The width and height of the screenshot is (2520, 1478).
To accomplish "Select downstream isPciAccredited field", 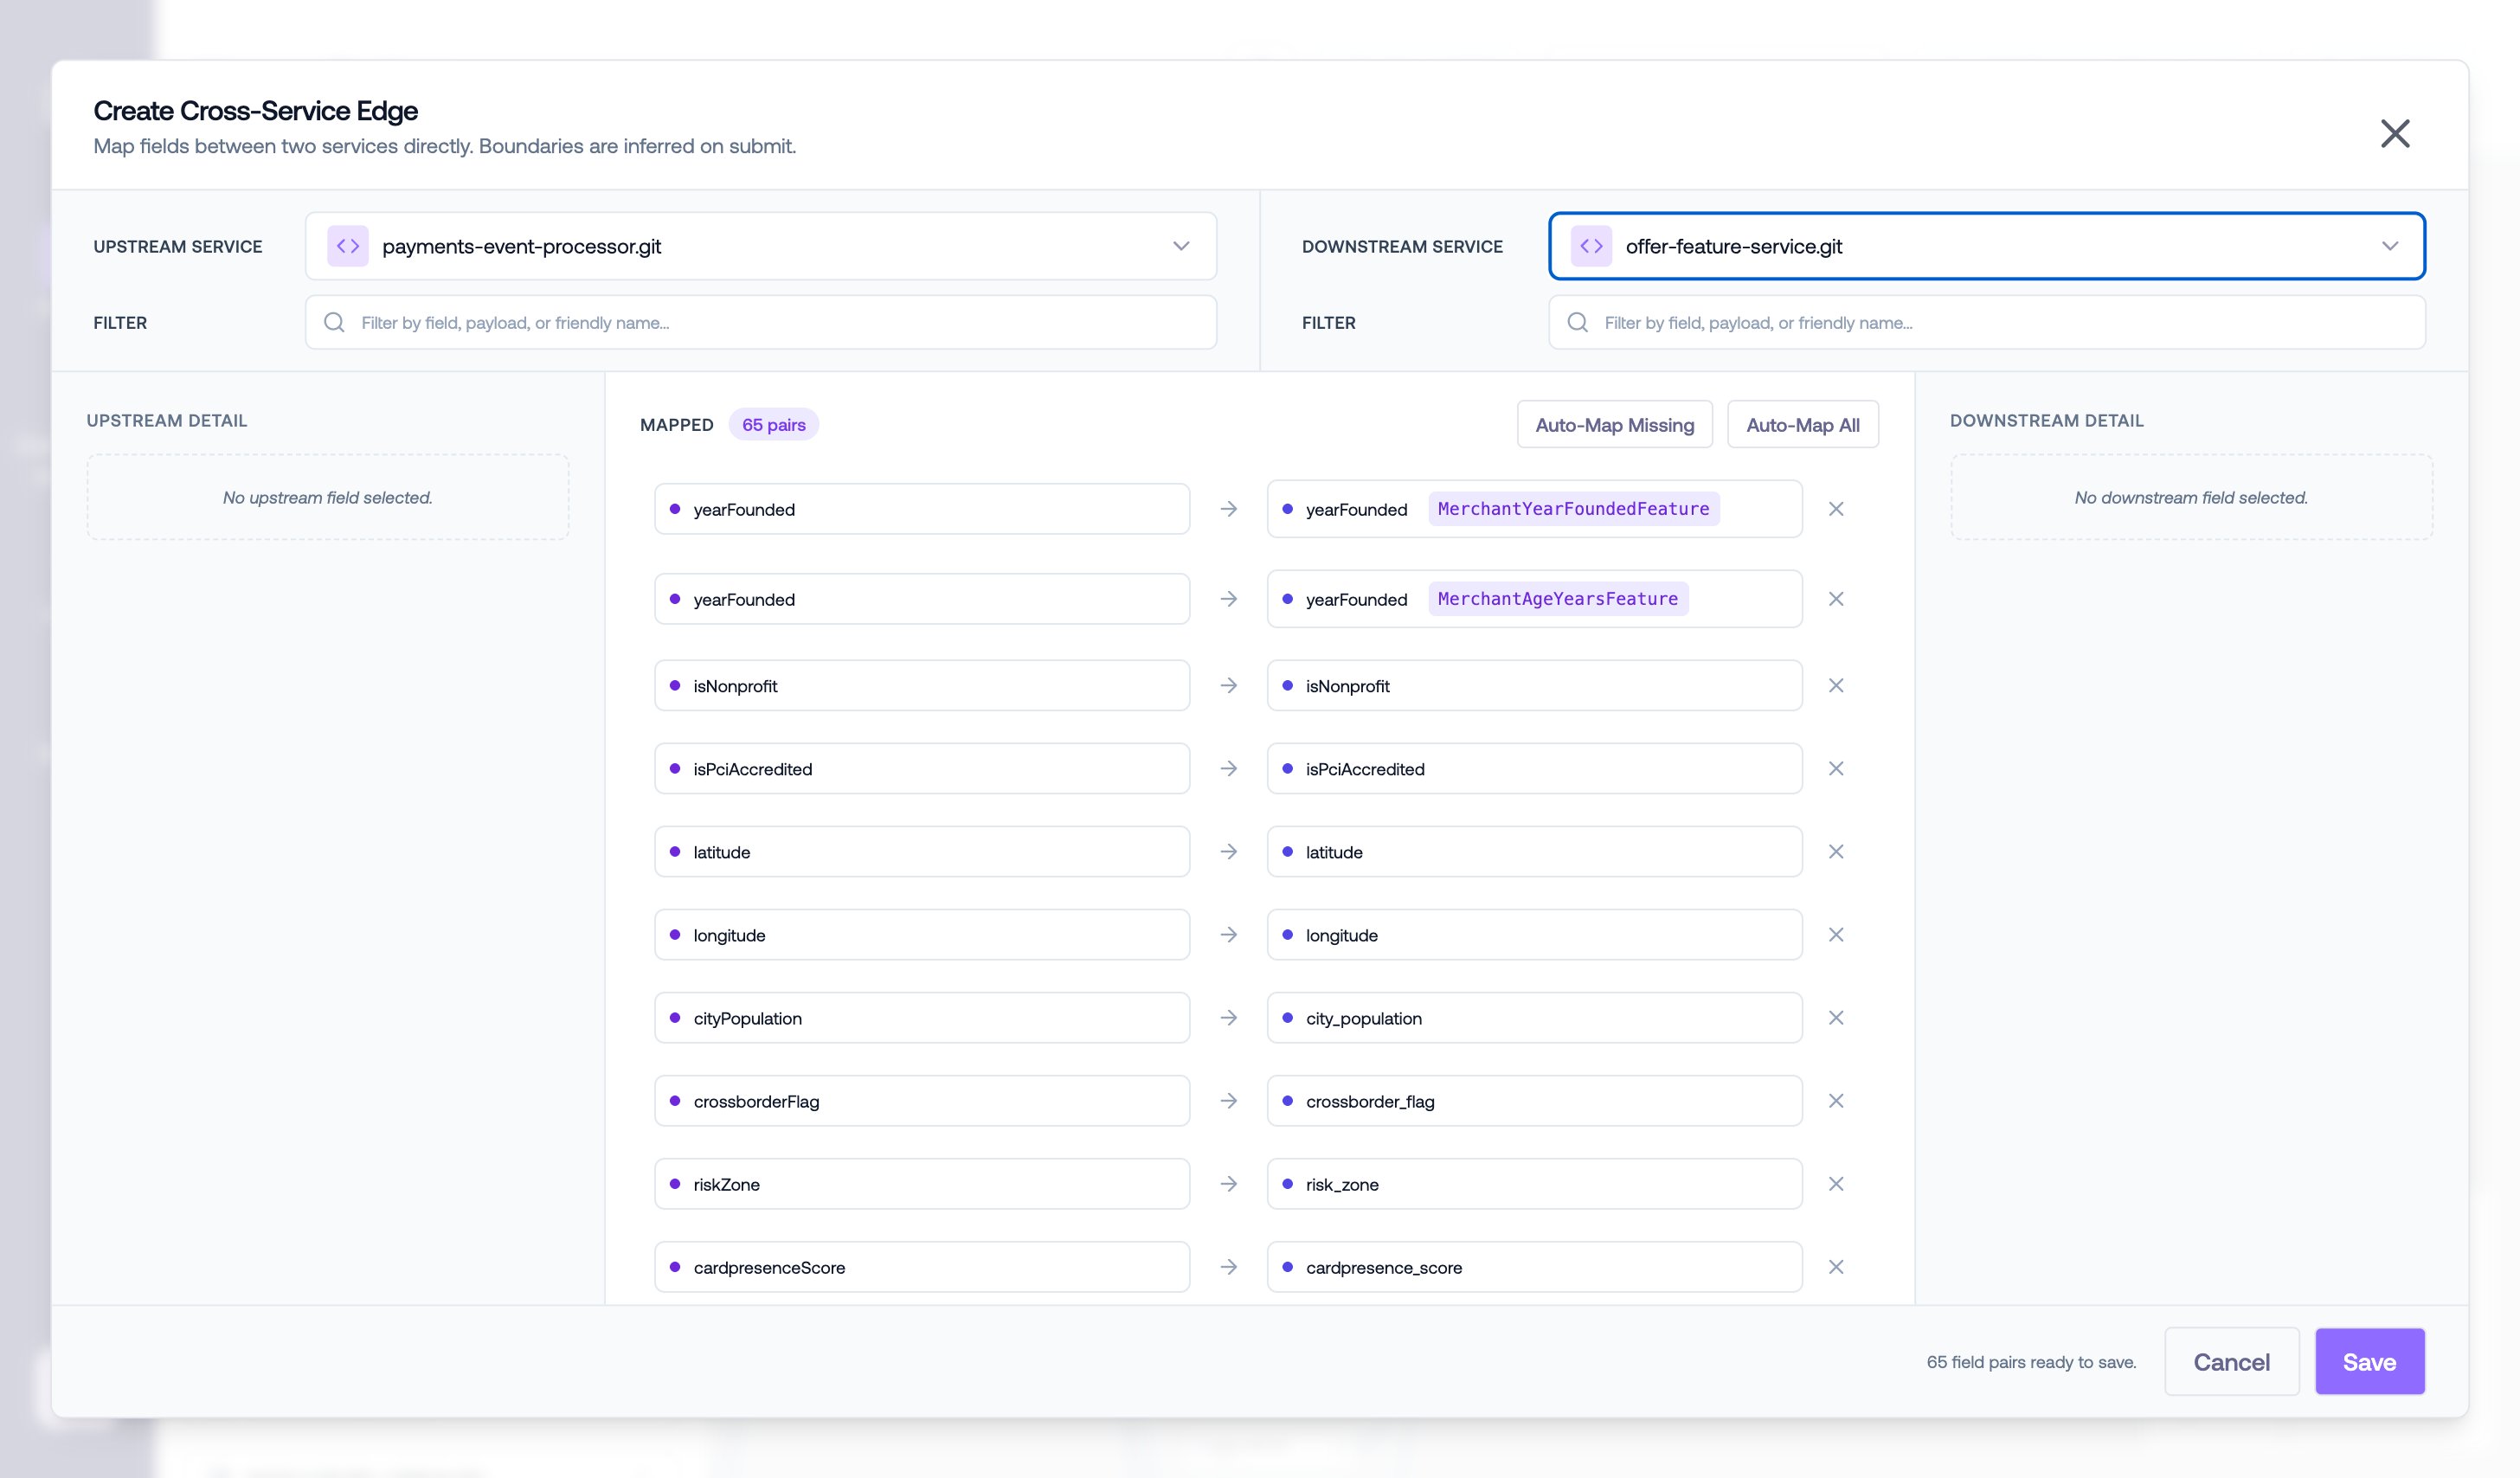I will [1534, 769].
